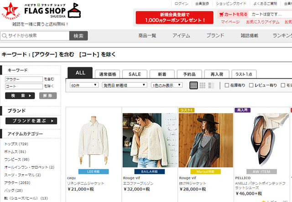Click the site search input field

tap(35, 35)
